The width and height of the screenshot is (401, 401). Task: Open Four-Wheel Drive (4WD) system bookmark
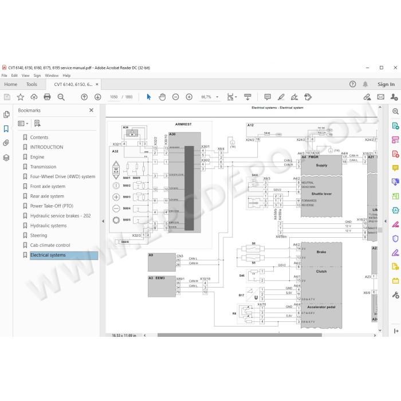pos(62,176)
